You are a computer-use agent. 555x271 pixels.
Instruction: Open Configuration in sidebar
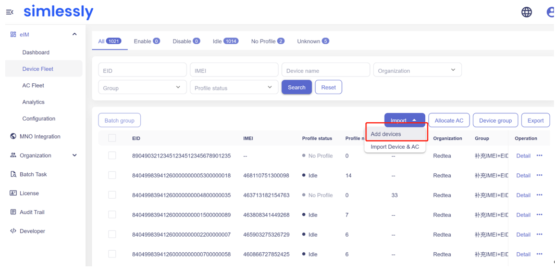(39, 119)
